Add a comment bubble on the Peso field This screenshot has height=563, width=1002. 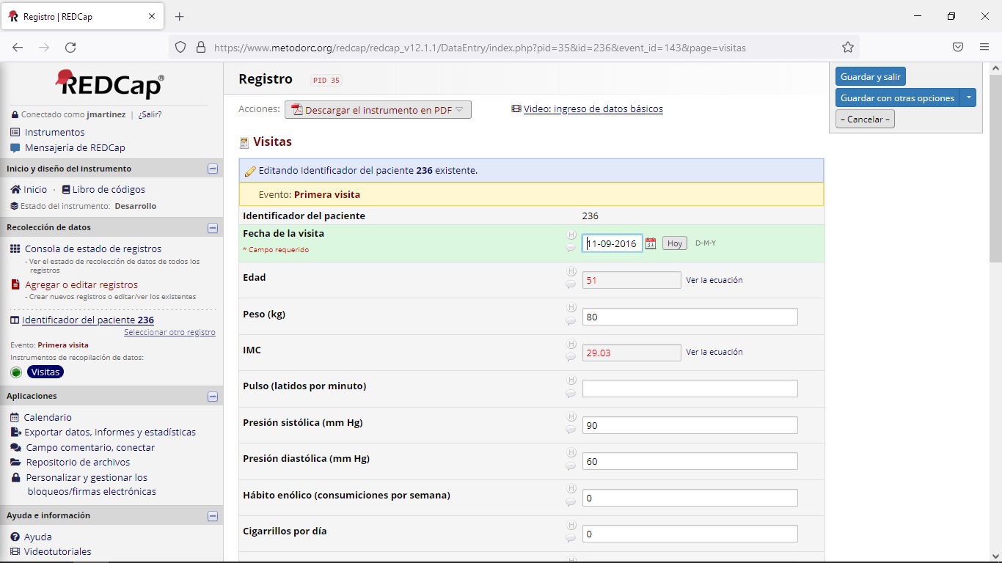pyautogui.click(x=571, y=320)
